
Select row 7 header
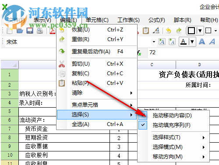pyautogui.click(x=10, y=129)
